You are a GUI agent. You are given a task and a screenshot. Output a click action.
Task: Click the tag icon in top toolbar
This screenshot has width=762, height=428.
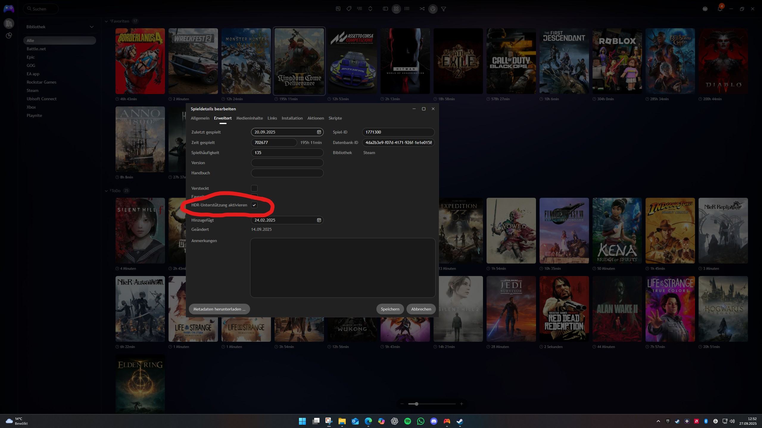pyautogui.click(x=349, y=9)
